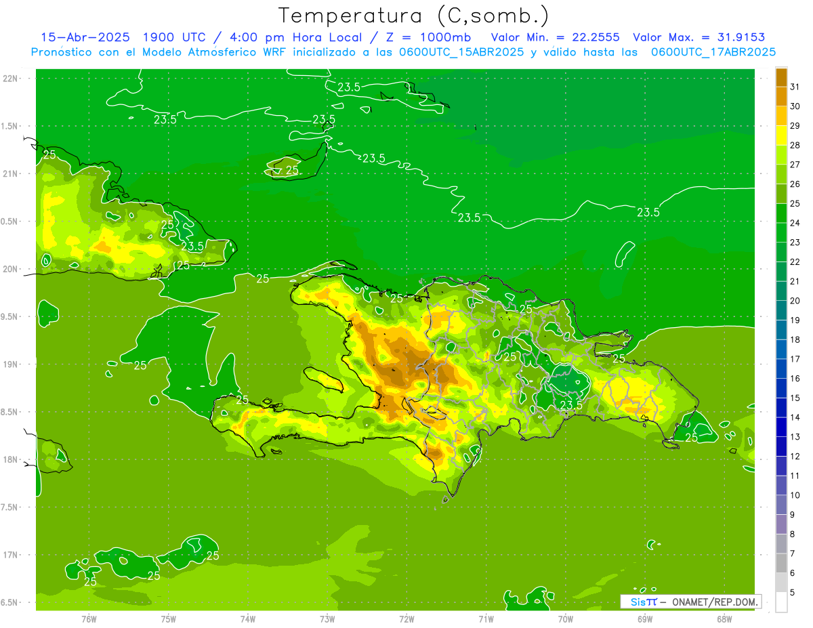Click the 73W longitude label
813x628 pixels.
click(327, 619)
